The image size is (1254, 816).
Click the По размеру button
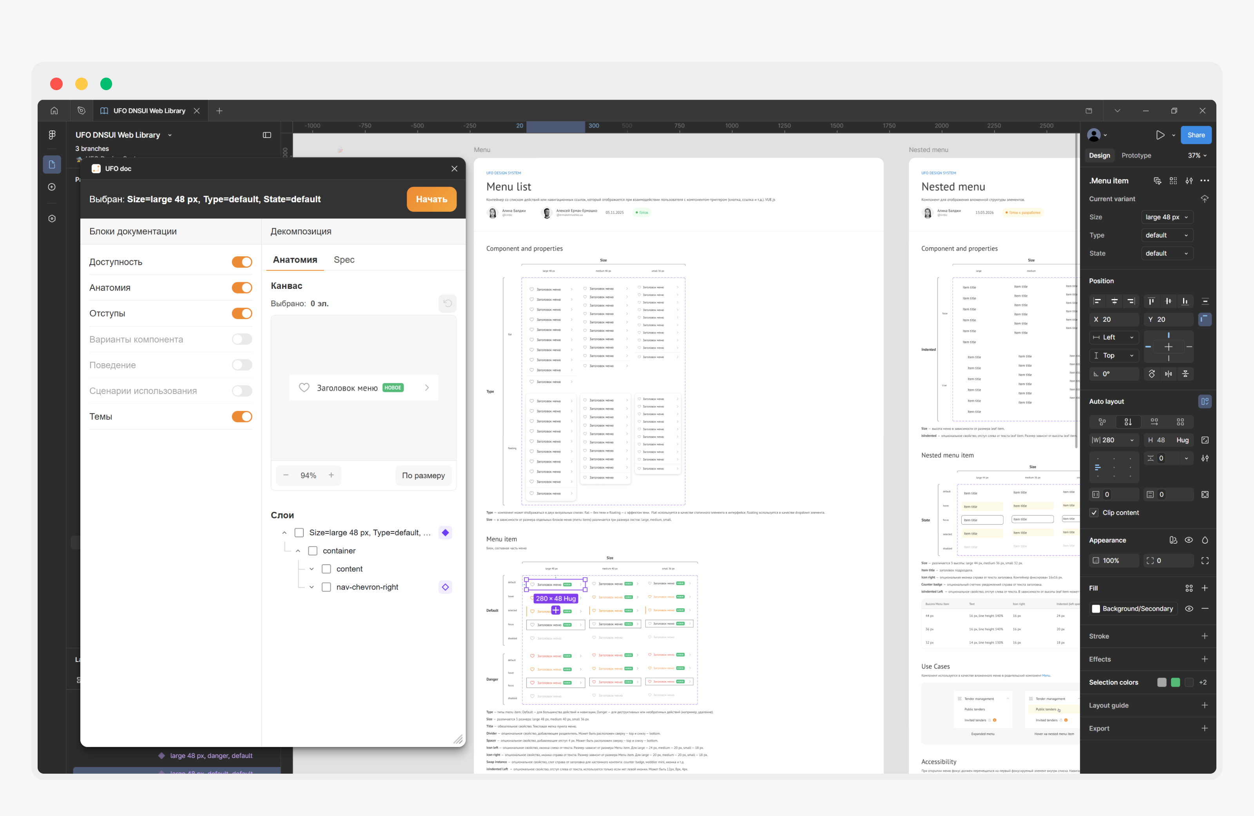[x=423, y=475]
